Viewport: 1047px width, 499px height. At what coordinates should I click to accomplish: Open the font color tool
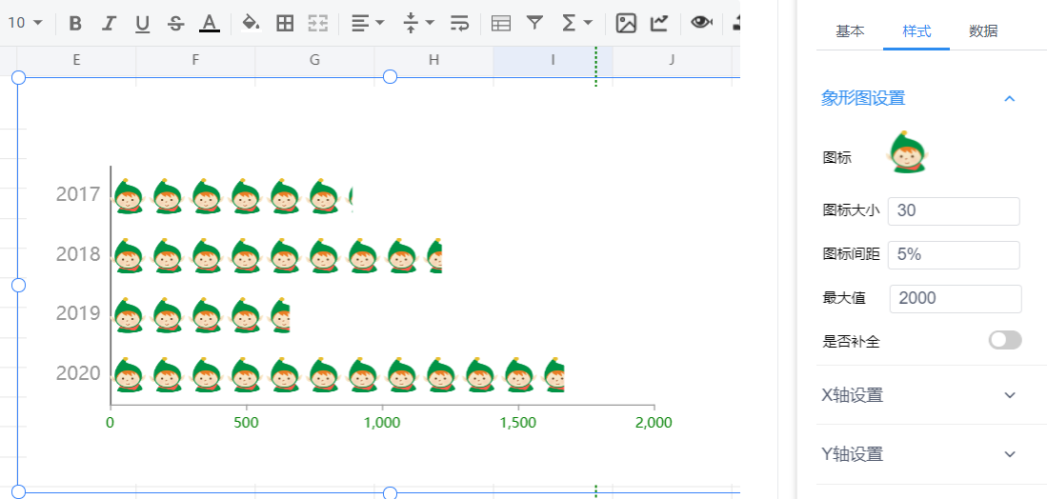(x=210, y=24)
